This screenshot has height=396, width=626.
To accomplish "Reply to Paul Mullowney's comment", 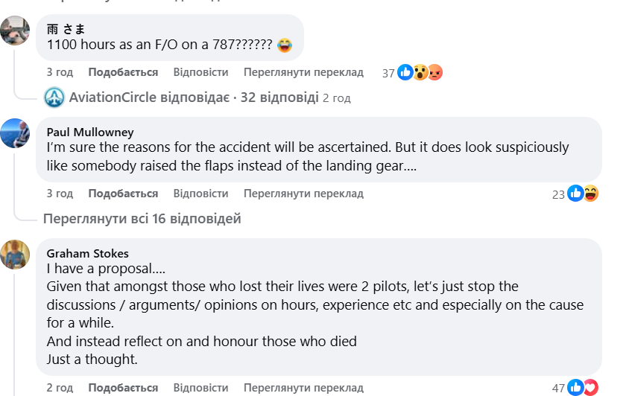I will tap(200, 194).
